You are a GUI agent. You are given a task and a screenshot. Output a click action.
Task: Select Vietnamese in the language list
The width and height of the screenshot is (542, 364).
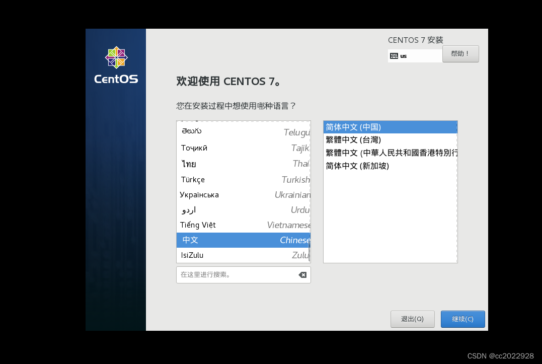244,225
